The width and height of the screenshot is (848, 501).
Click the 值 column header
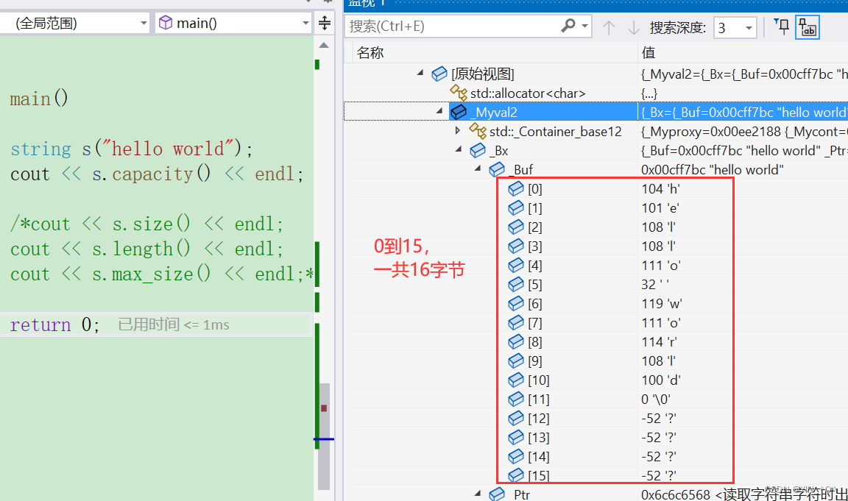(649, 52)
